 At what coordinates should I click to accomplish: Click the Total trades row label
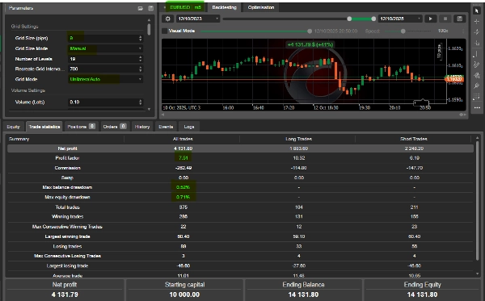tap(67, 207)
